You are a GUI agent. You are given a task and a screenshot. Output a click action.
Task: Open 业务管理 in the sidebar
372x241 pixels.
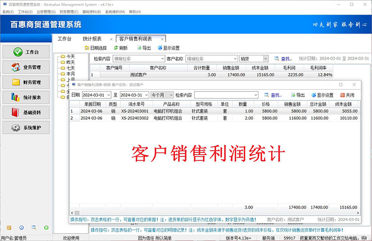(x=26, y=67)
